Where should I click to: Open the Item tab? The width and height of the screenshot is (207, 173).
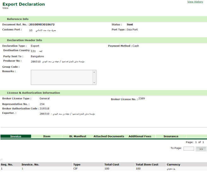coord(47,136)
